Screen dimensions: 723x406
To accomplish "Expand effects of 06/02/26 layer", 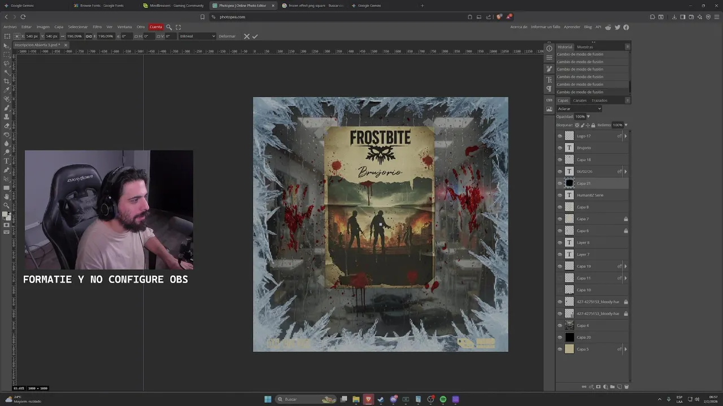I will (x=625, y=171).
